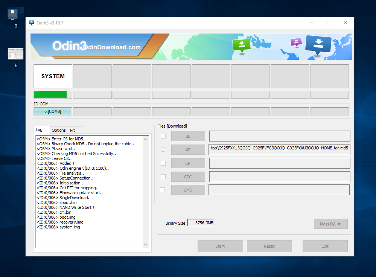The height and width of the screenshot is (277, 376).
Task: Click the CP file button
Action: [188, 163]
